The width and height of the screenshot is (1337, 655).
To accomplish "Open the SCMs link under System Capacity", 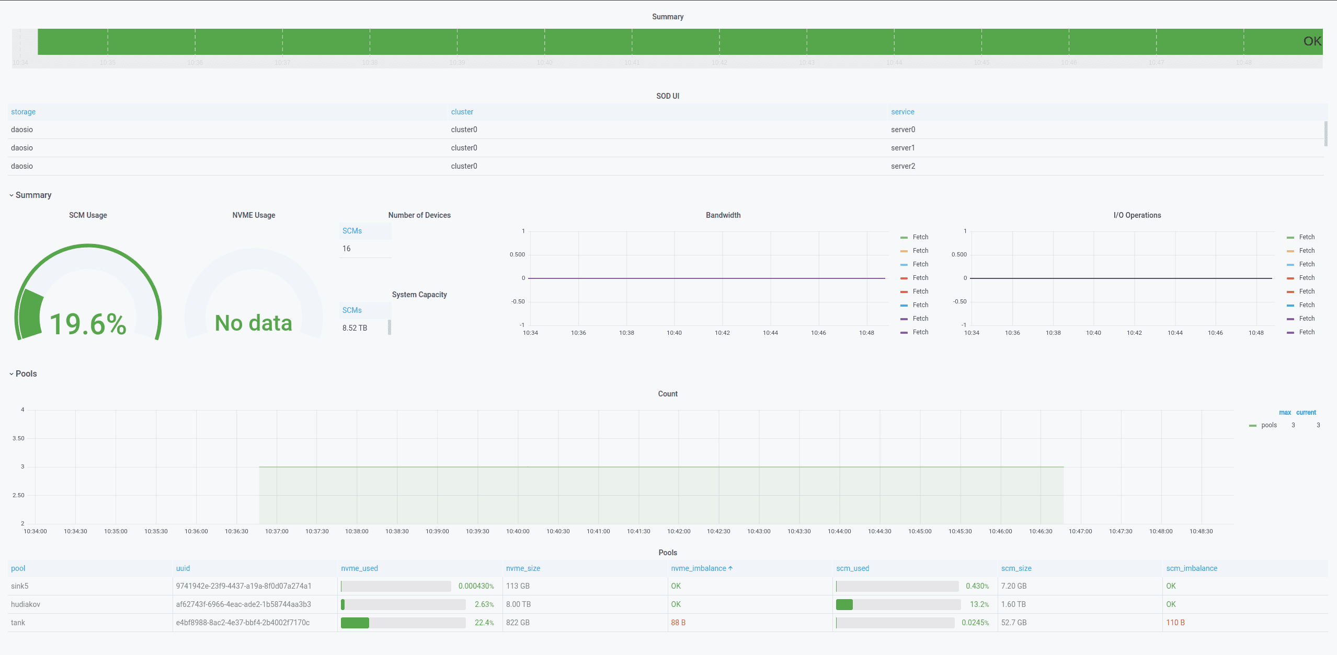I will 351,310.
